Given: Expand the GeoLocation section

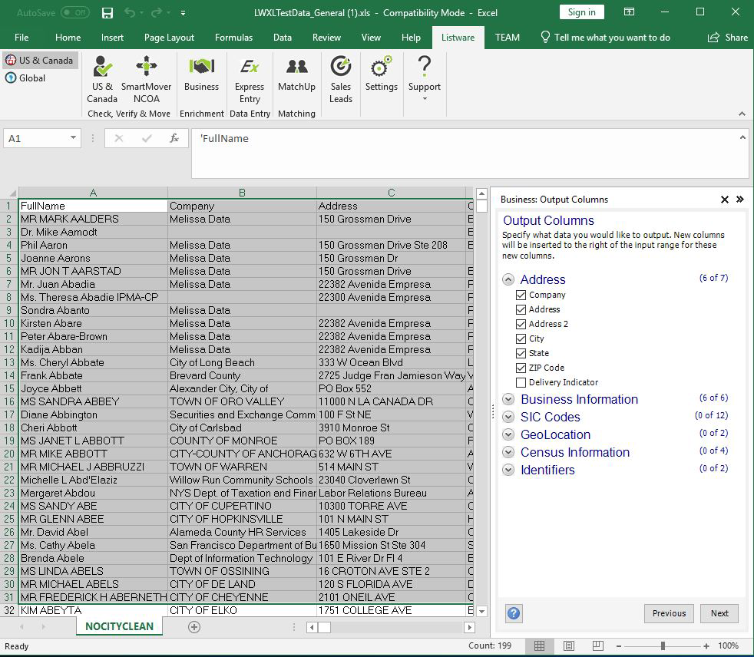Looking at the screenshot, I should (508, 434).
